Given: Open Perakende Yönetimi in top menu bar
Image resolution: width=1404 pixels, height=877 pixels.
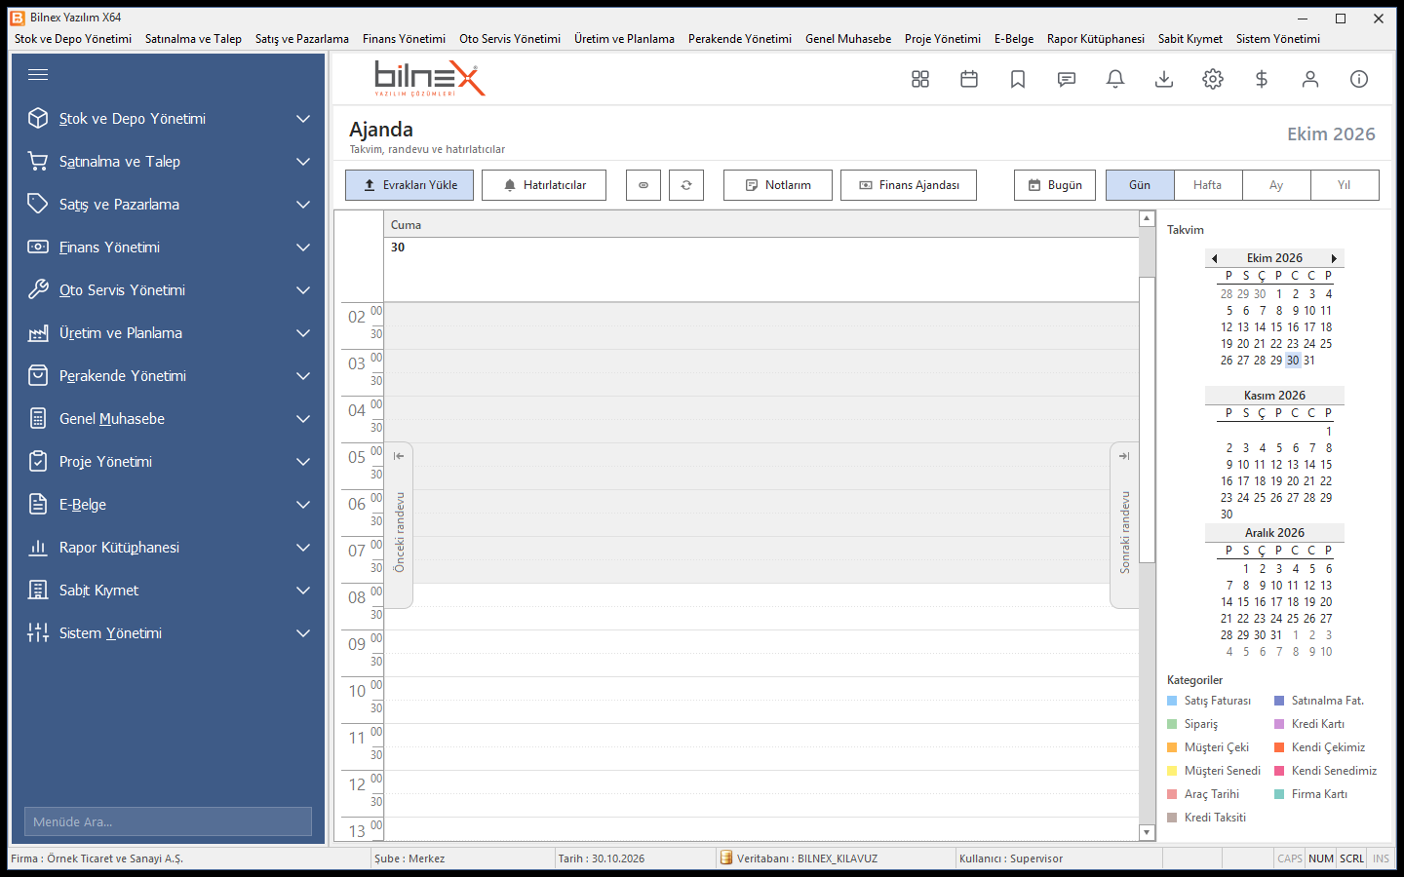Looking at the screenshot, I should coord(740,39).
